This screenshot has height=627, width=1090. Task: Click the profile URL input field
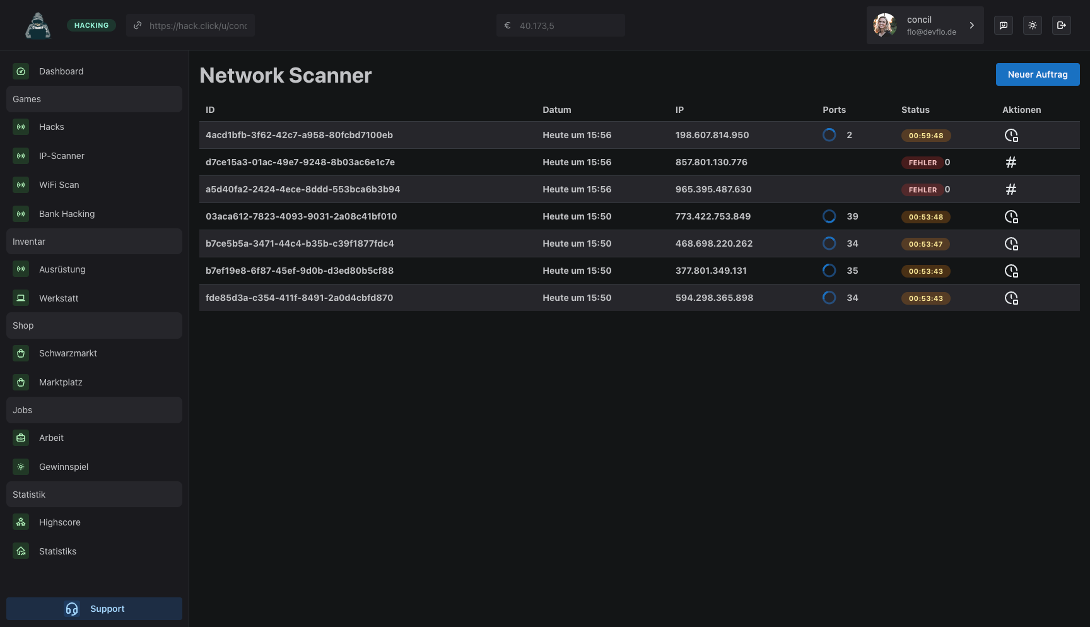coord(190,25)
